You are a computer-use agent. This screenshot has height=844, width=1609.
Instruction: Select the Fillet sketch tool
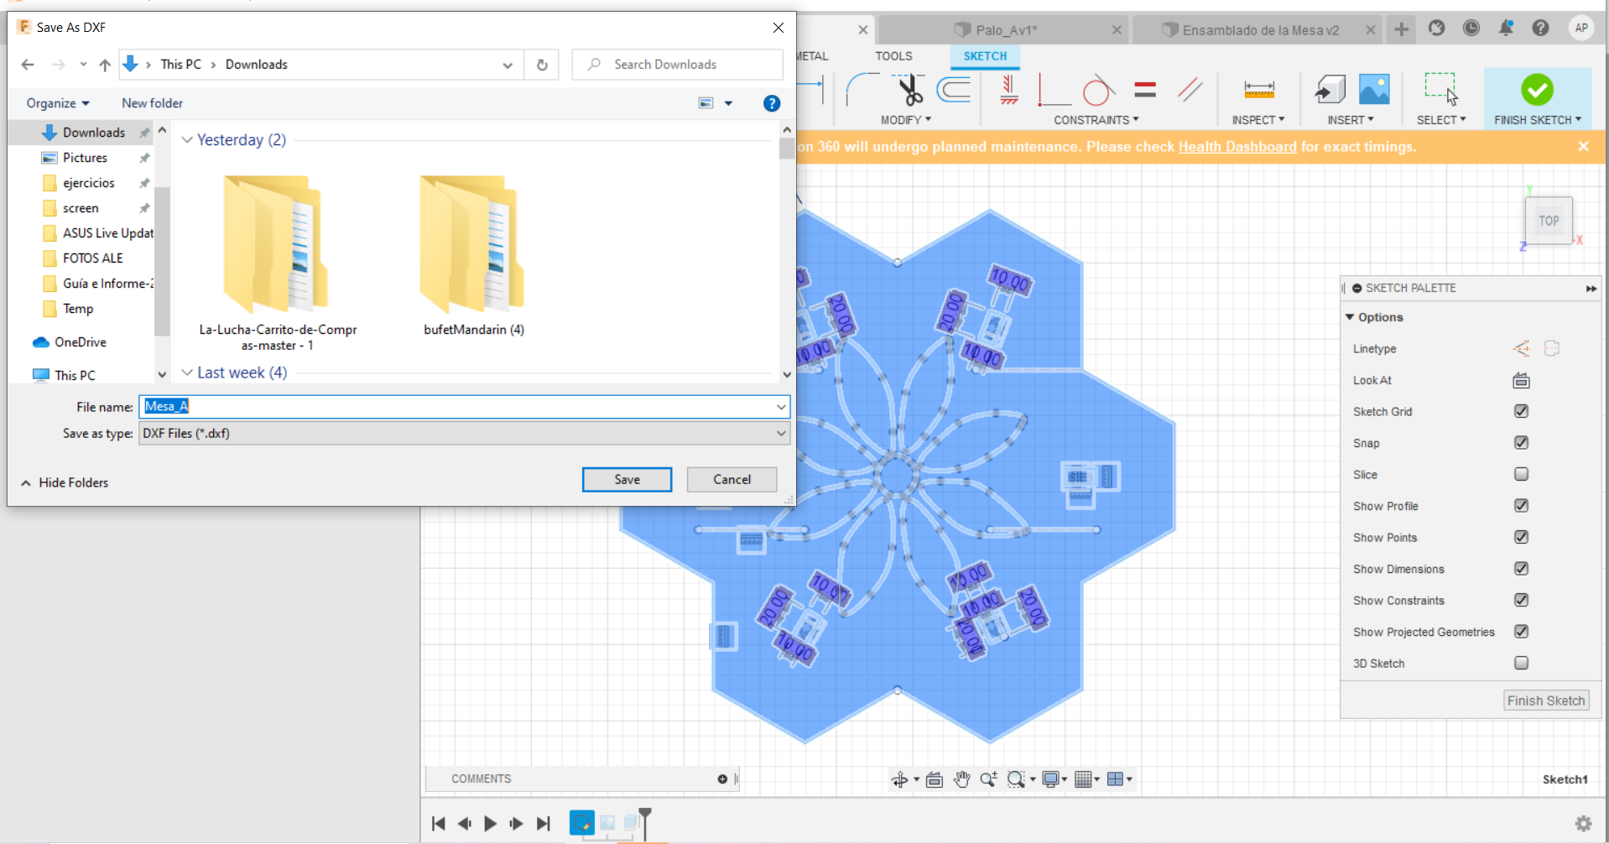(x=862, y=89)
